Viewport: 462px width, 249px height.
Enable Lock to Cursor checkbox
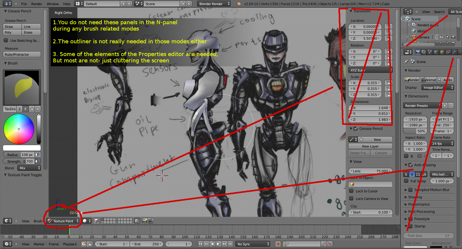pyautogui.click(x=351, y=191)
